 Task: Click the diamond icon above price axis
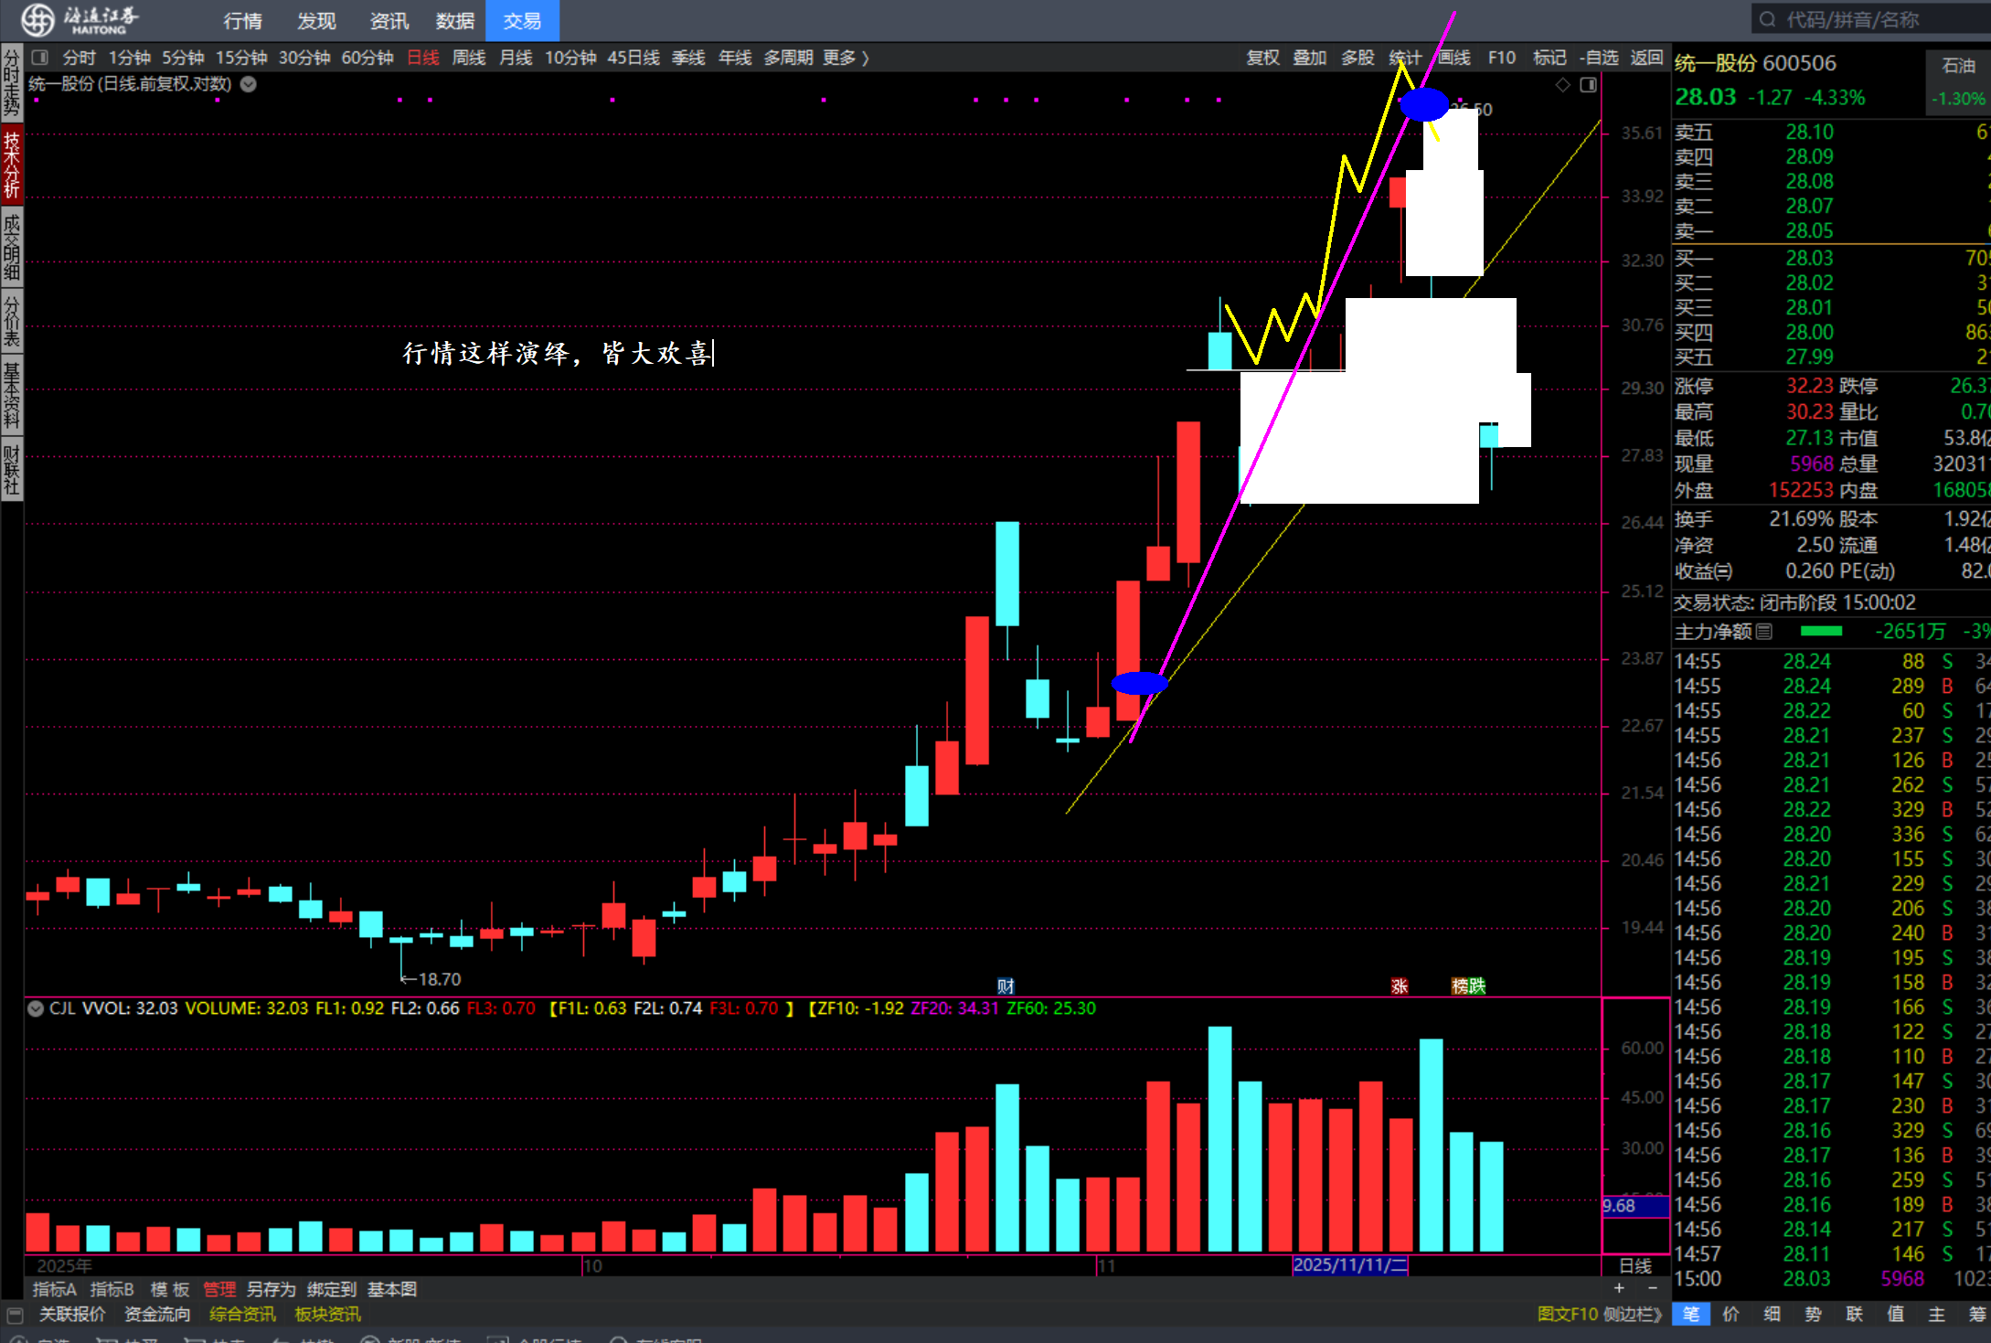click(1563, 85)
